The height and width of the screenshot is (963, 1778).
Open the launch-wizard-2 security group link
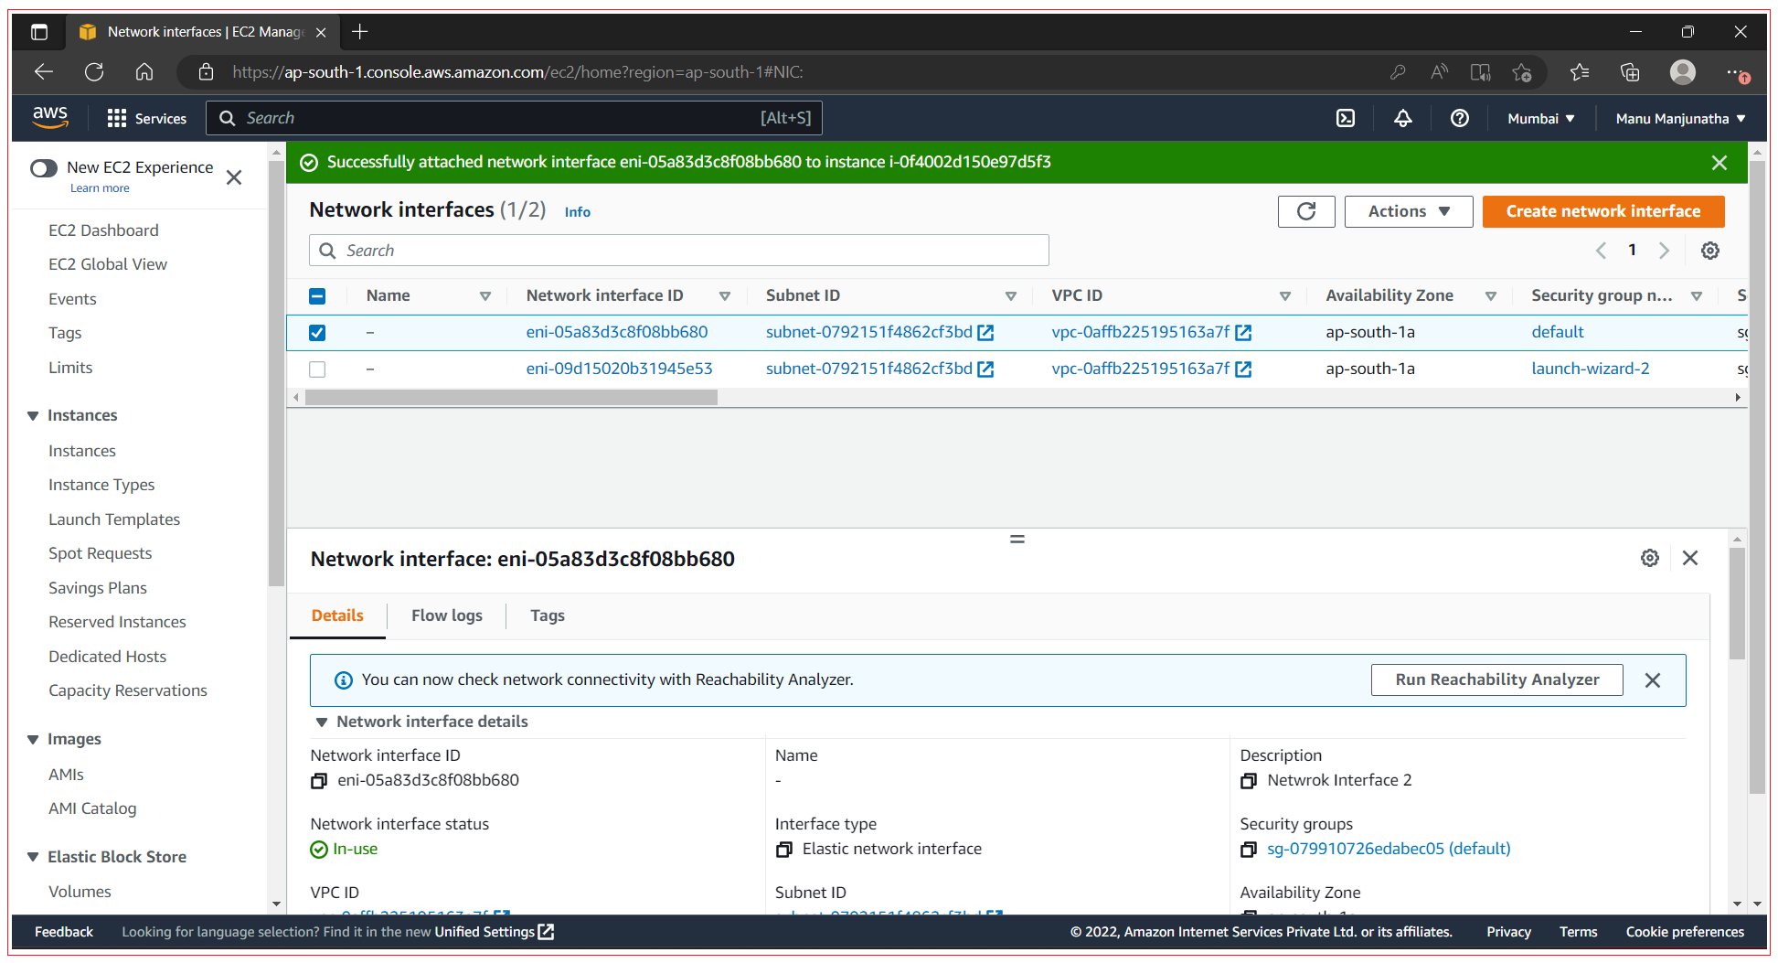click(1591, 369)
